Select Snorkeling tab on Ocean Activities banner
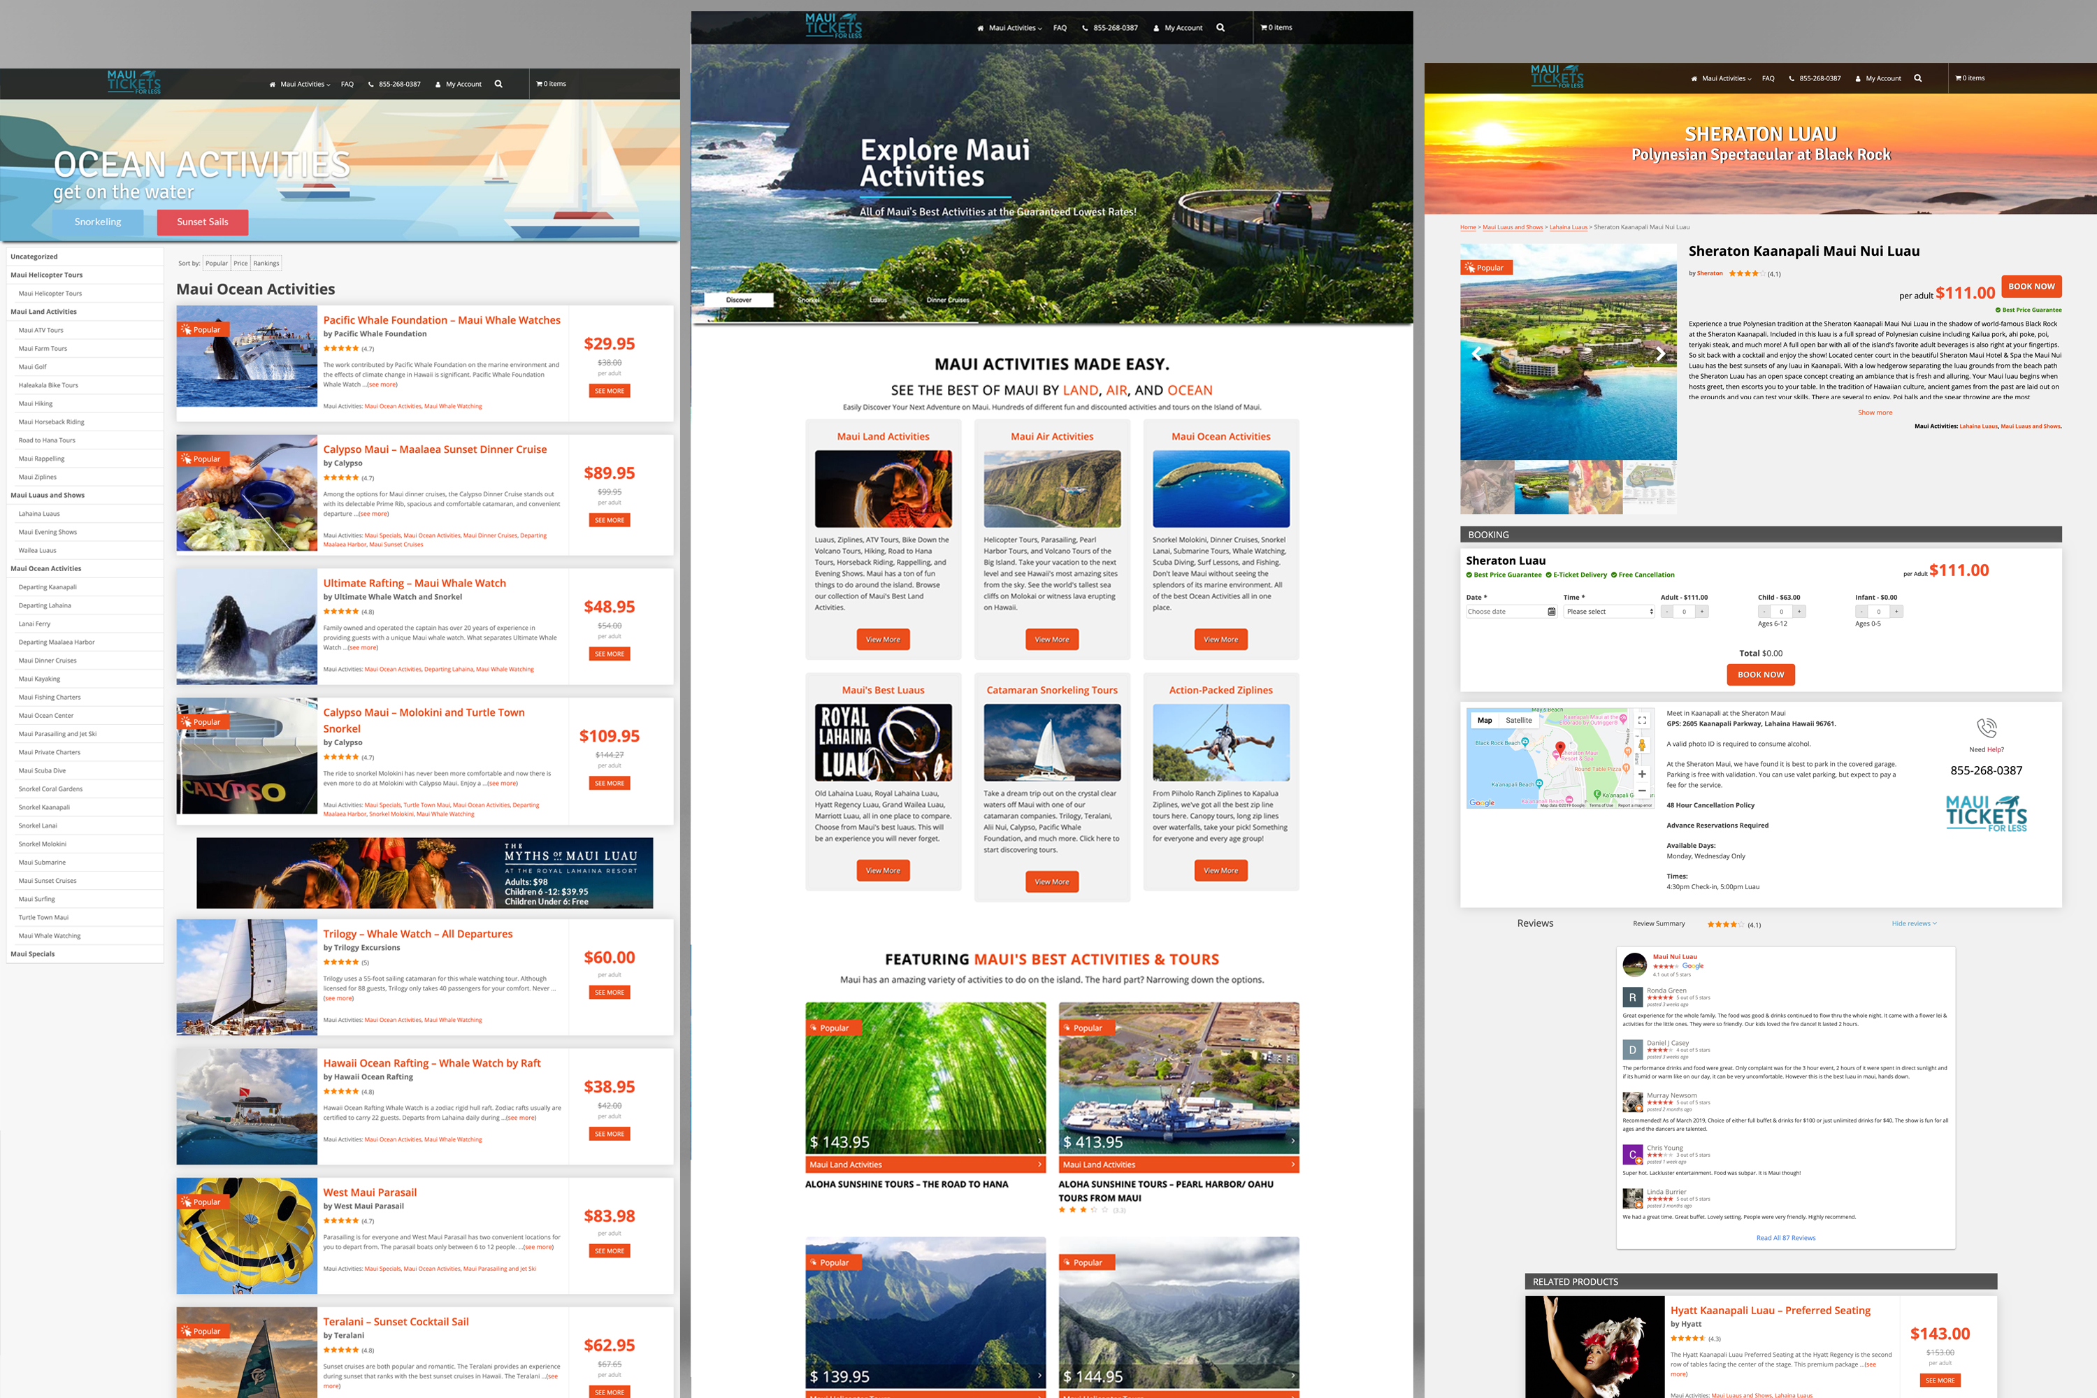 98,222
